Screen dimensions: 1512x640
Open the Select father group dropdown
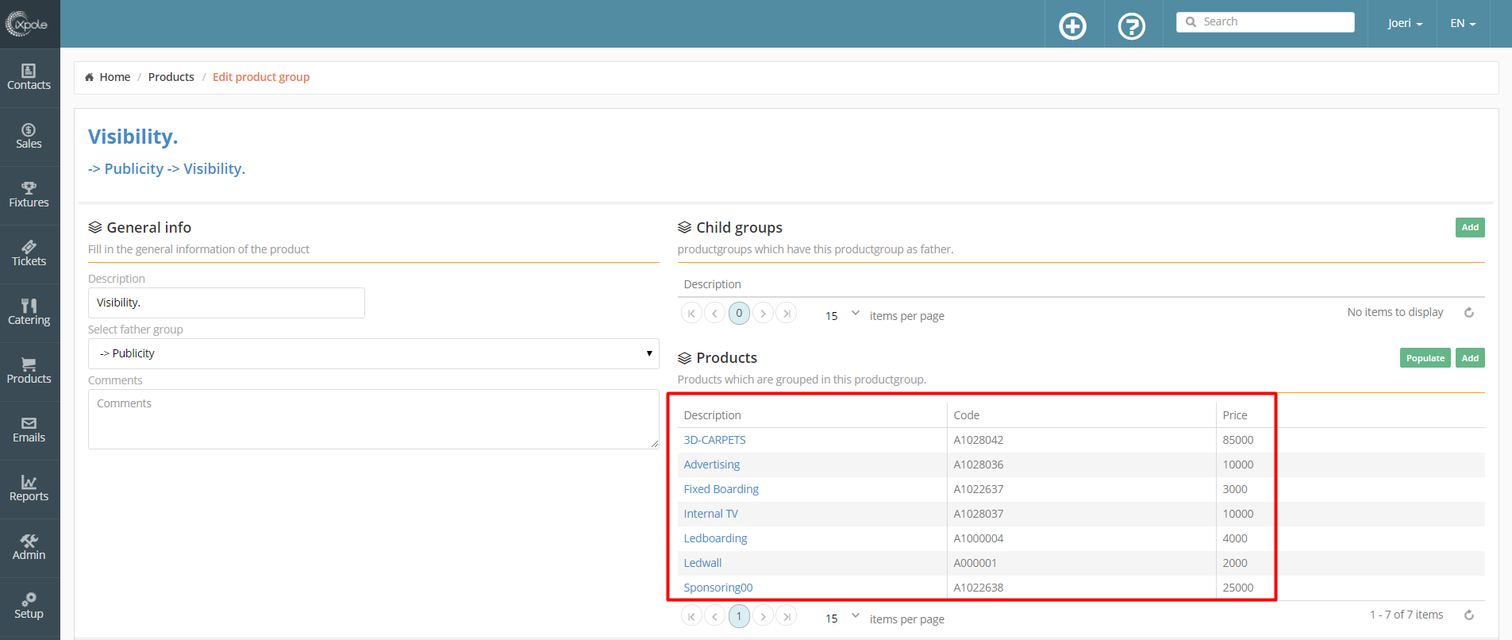pos(374,354)
